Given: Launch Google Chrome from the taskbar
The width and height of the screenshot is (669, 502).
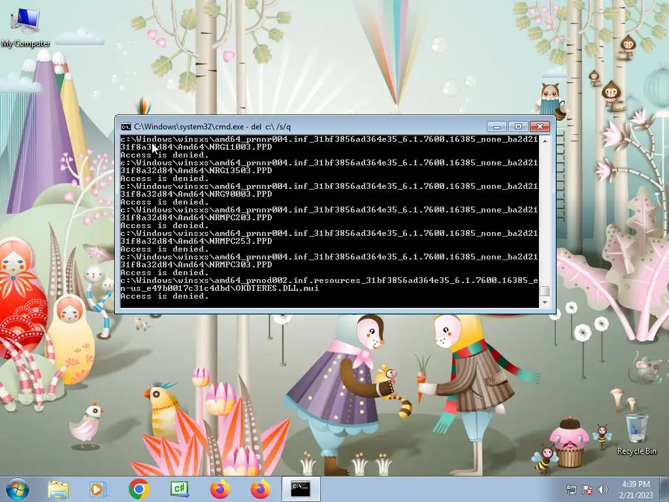Looking at the screenshot, I should click(x=139, y=489).
